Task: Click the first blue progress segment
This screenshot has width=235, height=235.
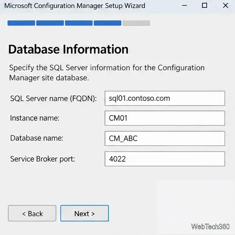Action: pos(21,23)
